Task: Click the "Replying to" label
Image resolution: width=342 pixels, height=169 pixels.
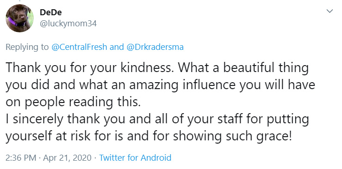Action: coord(27,47)
